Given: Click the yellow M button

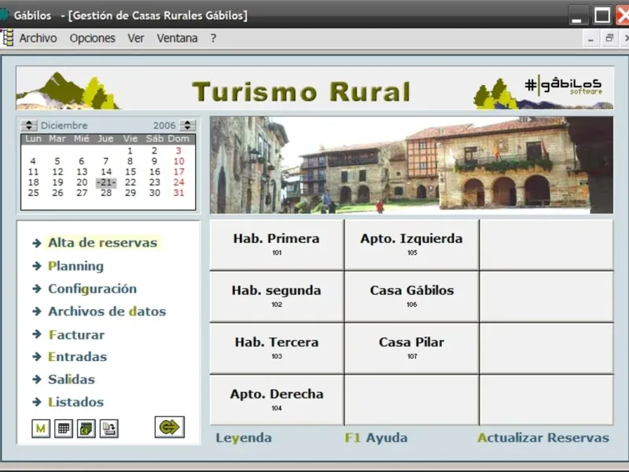Looking at the screenshot, I should coord(41,428).
